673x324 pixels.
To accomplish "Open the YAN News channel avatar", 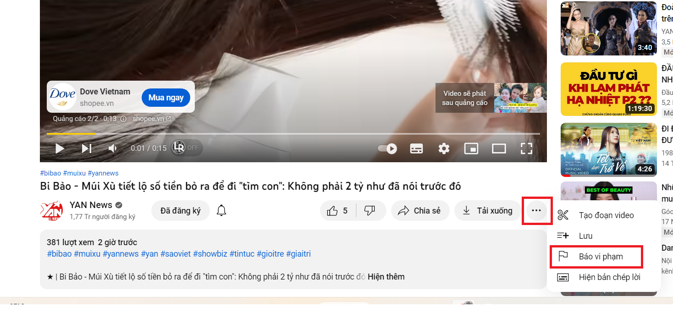I will click(x=52, y=211).
